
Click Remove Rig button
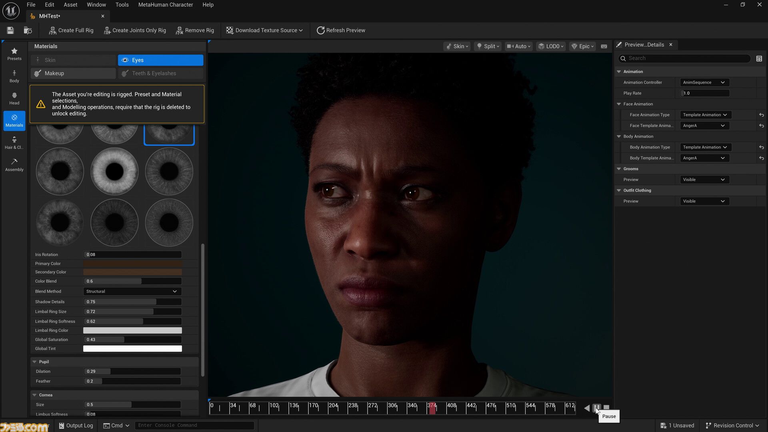[x=195, y=30]
